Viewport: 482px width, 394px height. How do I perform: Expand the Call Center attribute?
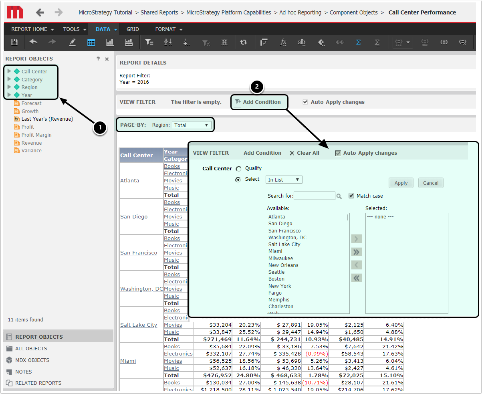click(x=9, y=71)
